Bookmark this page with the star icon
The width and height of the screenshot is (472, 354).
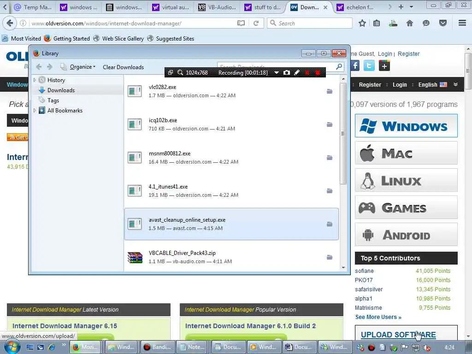coord(362,23)
